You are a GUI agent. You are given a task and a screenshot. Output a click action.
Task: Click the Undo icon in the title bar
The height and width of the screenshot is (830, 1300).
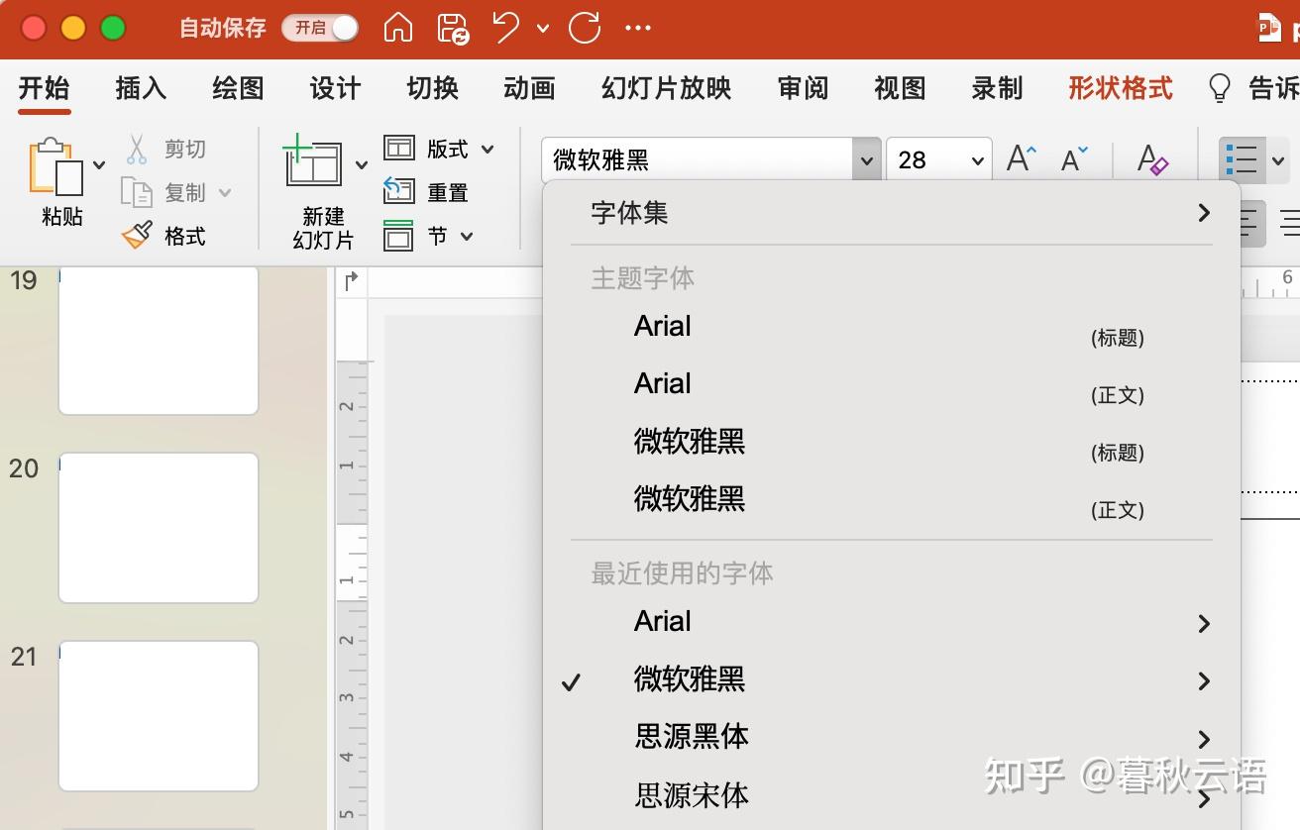pos(503,29)
